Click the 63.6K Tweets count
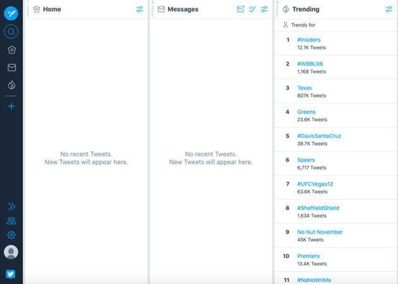Viewport: 398px width, 284px height. click(312, 192)
